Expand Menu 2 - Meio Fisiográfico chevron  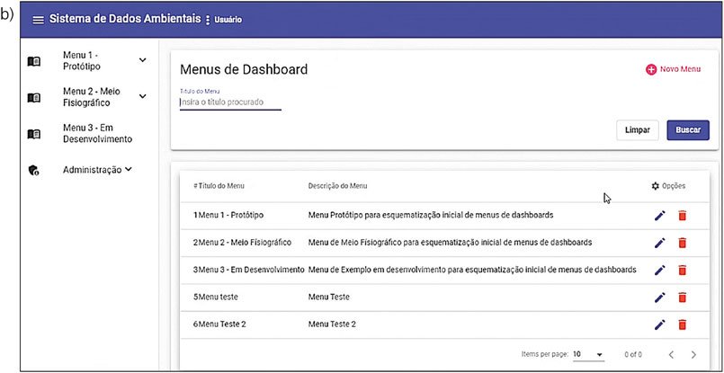point(142,97)
